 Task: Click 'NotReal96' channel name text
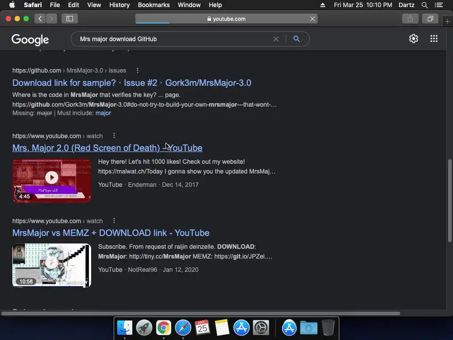point(142,270)
